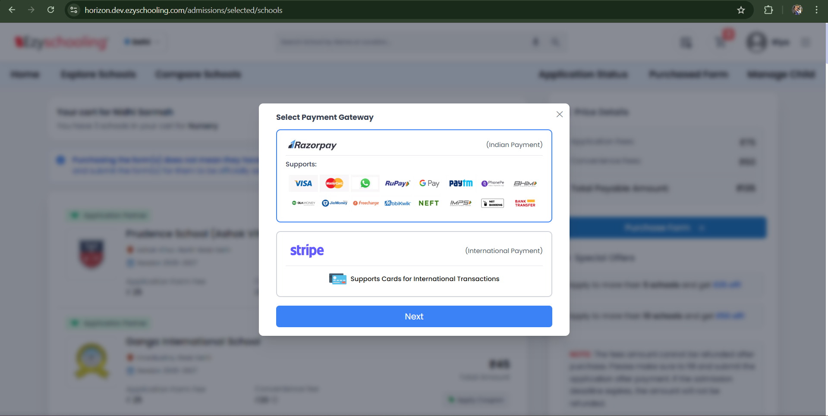Click the VISA card icon
828x416 pixels.
coord(303,183)
